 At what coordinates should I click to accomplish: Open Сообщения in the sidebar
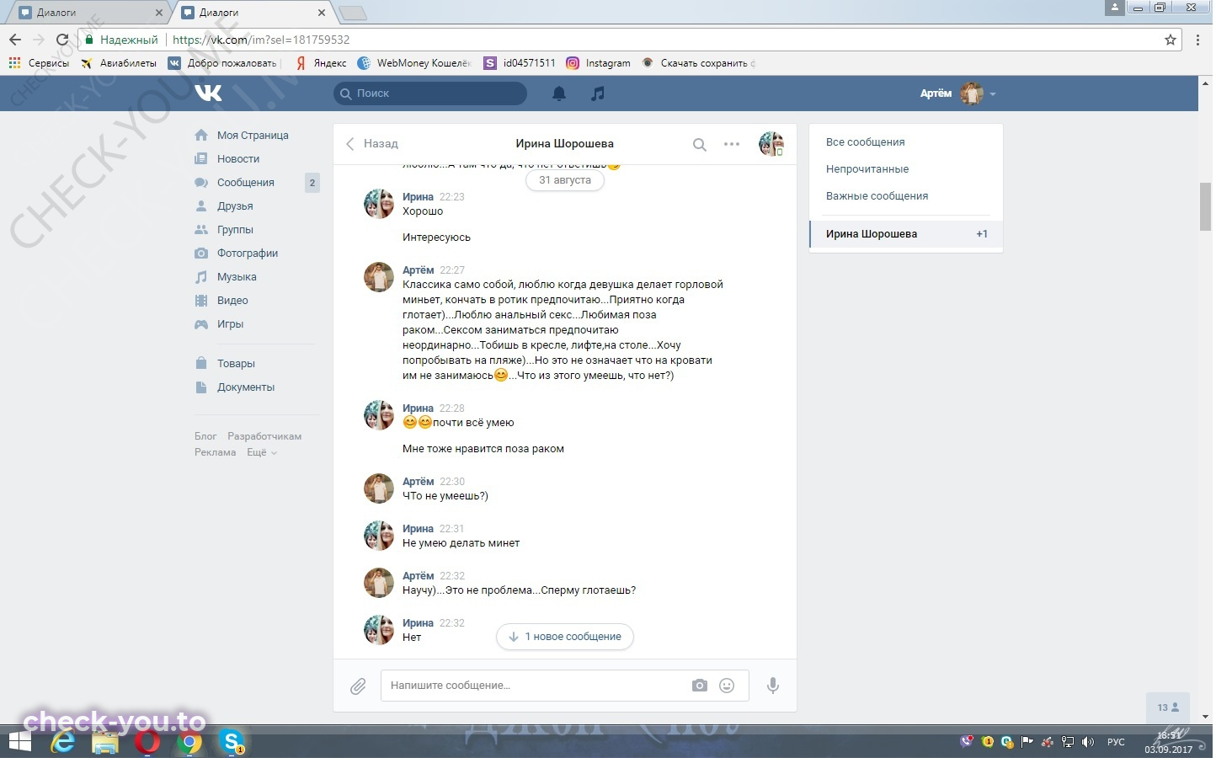click(x=246, y=183)
